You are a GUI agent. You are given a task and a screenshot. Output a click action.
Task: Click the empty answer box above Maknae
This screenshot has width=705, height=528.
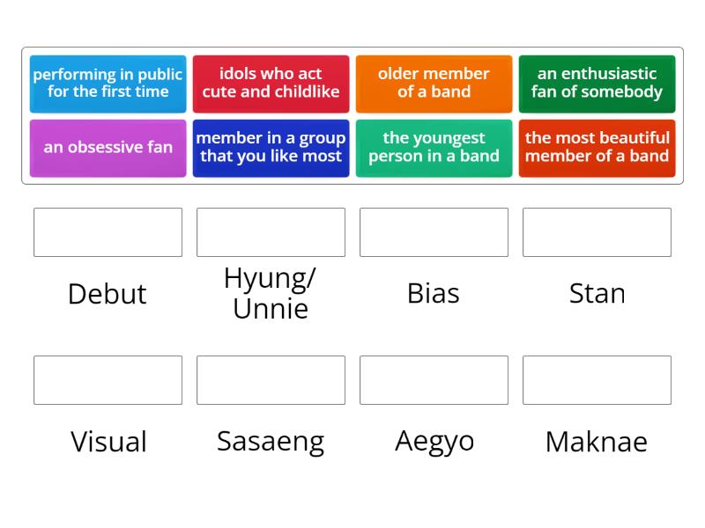pyautogui.click(x=597, y=380)
